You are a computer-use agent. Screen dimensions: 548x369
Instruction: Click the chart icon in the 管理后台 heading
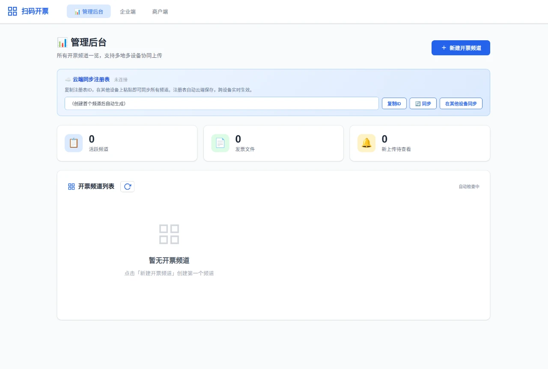62,42
